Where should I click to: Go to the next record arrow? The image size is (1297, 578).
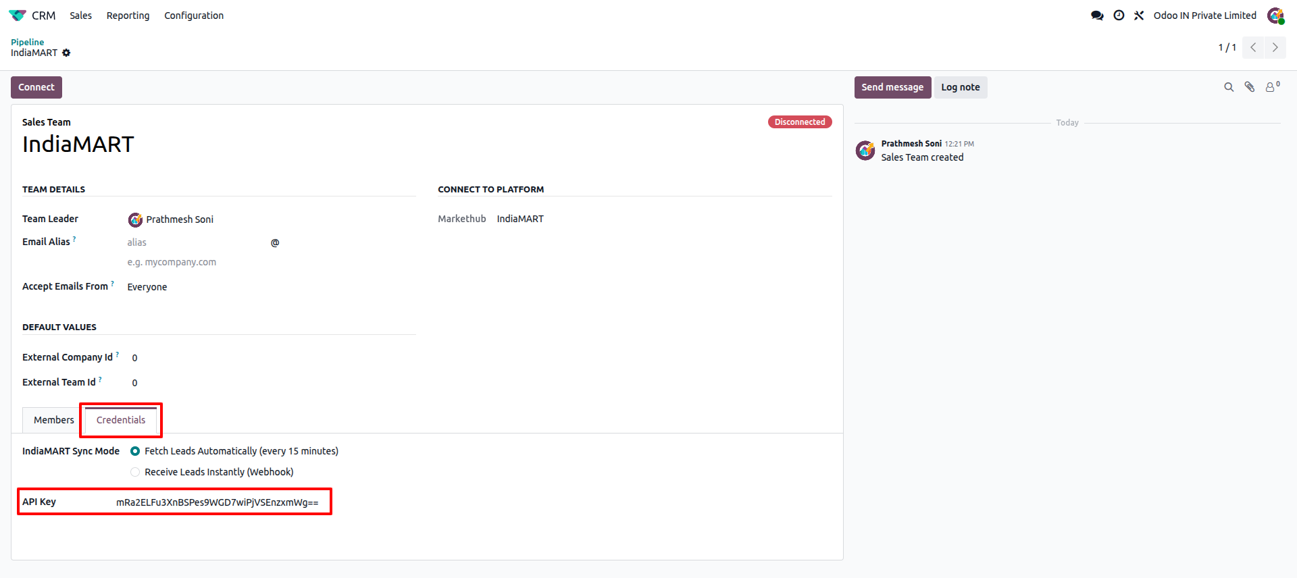point(1275,47)
